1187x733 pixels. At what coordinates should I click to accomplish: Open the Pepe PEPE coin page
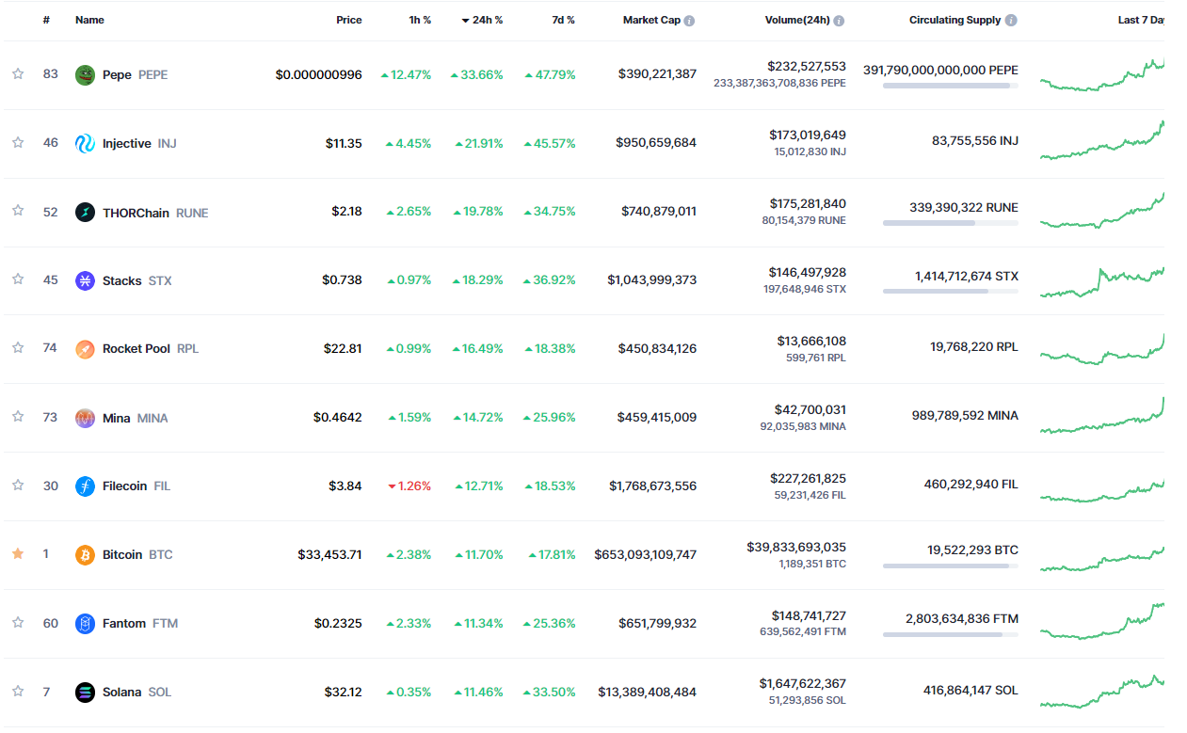(135, 74)
